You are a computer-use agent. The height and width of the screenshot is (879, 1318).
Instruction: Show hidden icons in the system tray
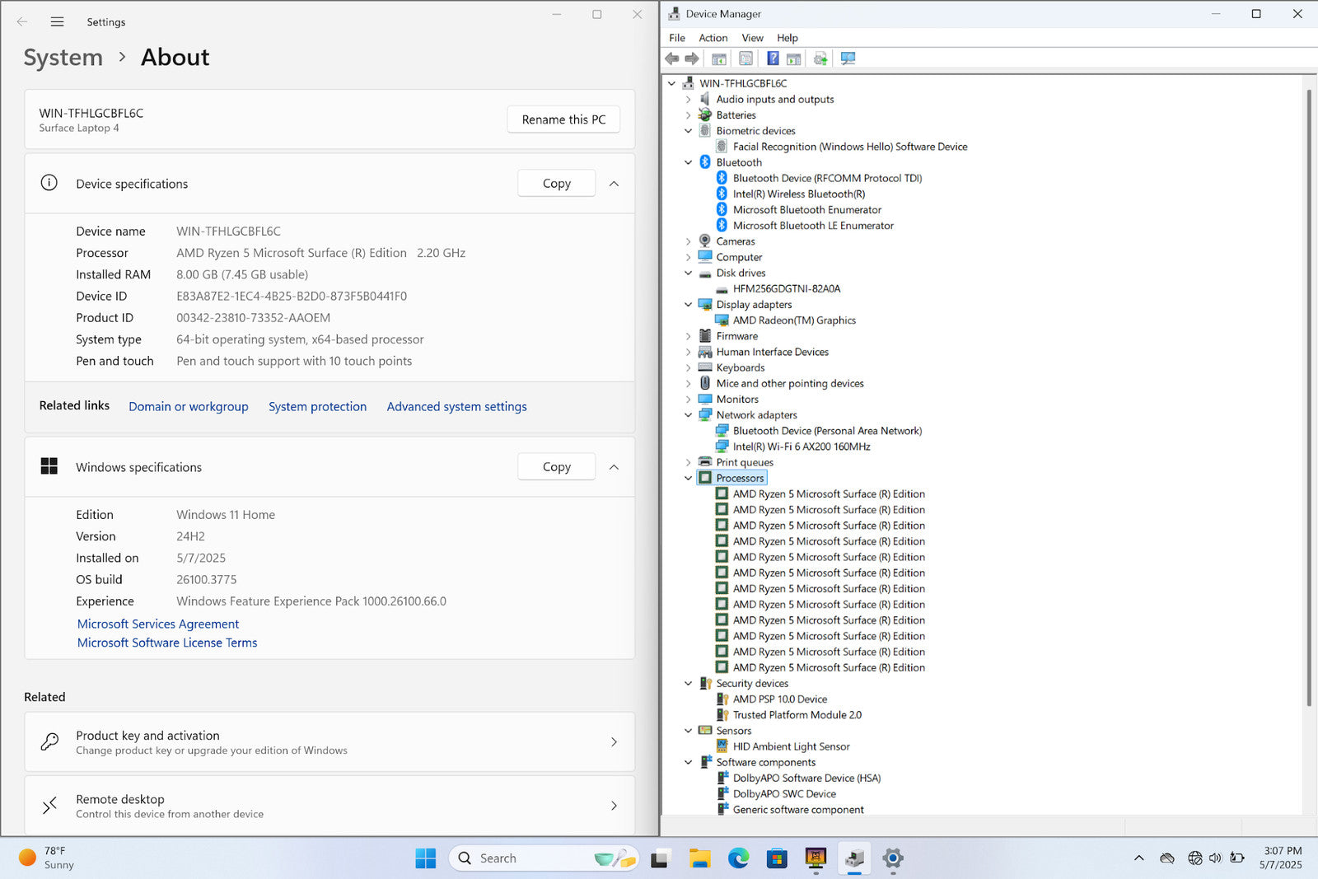coord(1138,858)
